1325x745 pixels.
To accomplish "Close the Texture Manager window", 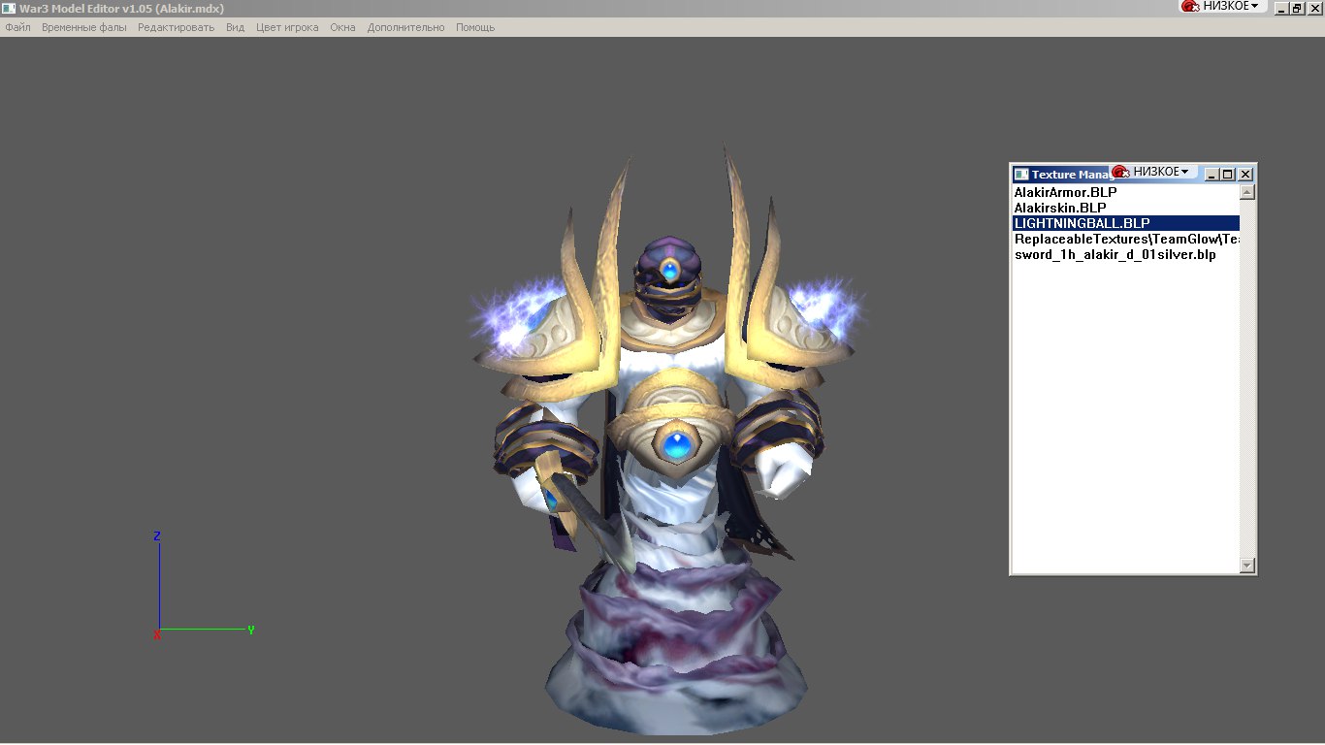I will pos(1245,175).
